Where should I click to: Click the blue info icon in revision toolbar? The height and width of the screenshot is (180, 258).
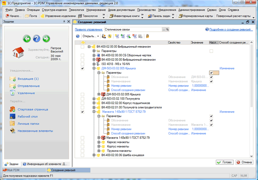[78, 36]
